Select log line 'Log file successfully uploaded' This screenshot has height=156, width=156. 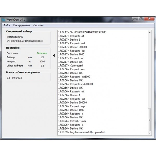click(x=81, y=132)
